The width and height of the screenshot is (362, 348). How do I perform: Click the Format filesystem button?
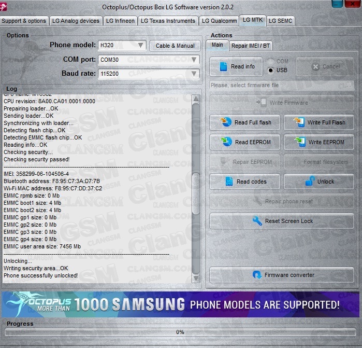(x=319, y=162)
